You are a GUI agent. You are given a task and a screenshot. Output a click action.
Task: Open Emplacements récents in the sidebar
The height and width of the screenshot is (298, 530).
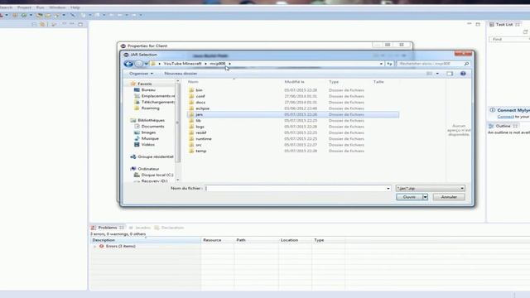click(x=155, y=96)
